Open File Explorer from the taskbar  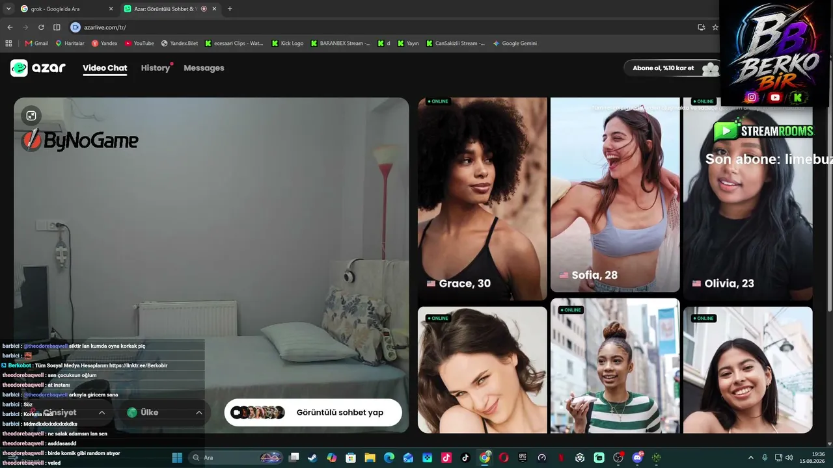point(370,458)
